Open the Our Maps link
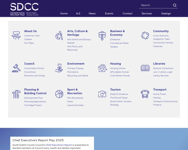 click(x=29, y=43)
